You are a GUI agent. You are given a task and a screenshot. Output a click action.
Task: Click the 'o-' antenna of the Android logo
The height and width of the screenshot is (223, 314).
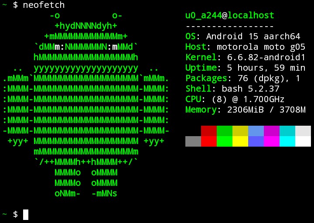tap(117, 16)
